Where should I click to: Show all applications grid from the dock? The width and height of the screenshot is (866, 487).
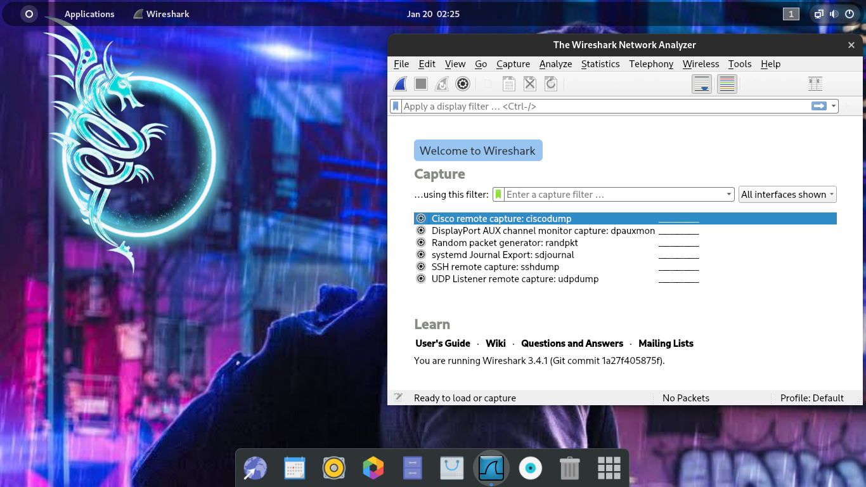[609, 469]
